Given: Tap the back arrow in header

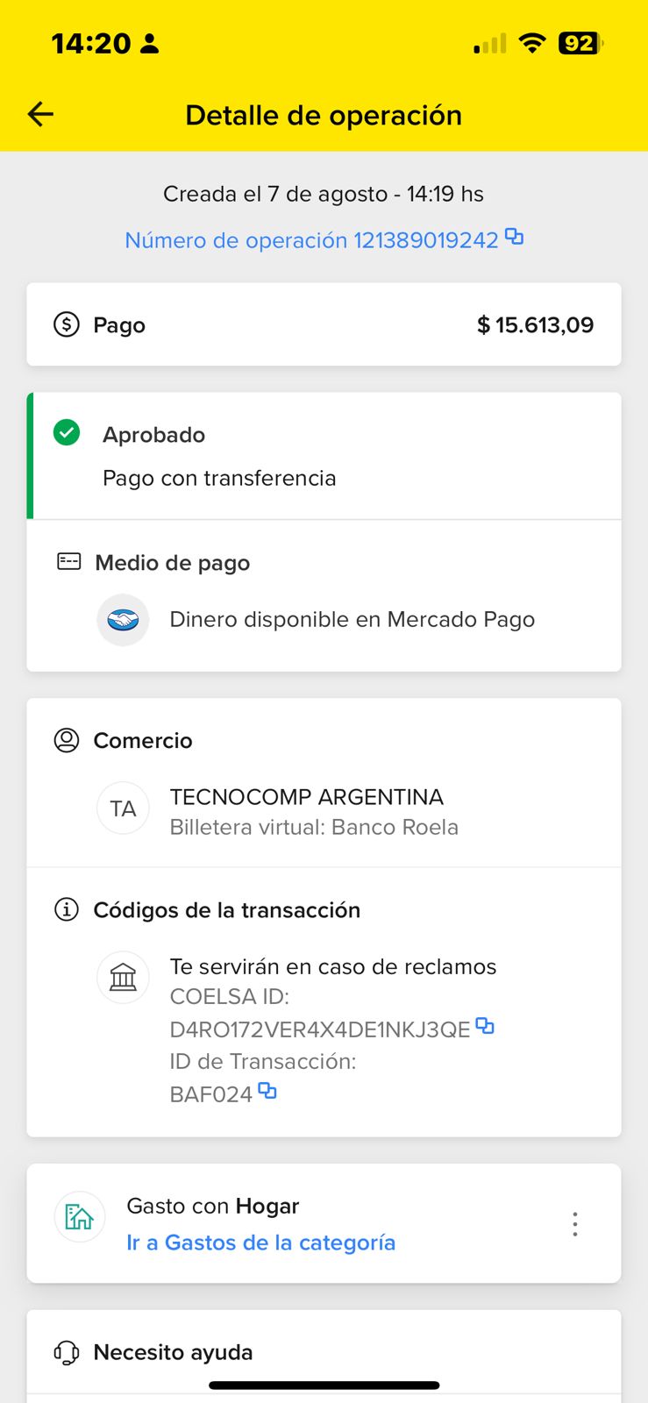Looking at the screenshot, I should 40,114.
